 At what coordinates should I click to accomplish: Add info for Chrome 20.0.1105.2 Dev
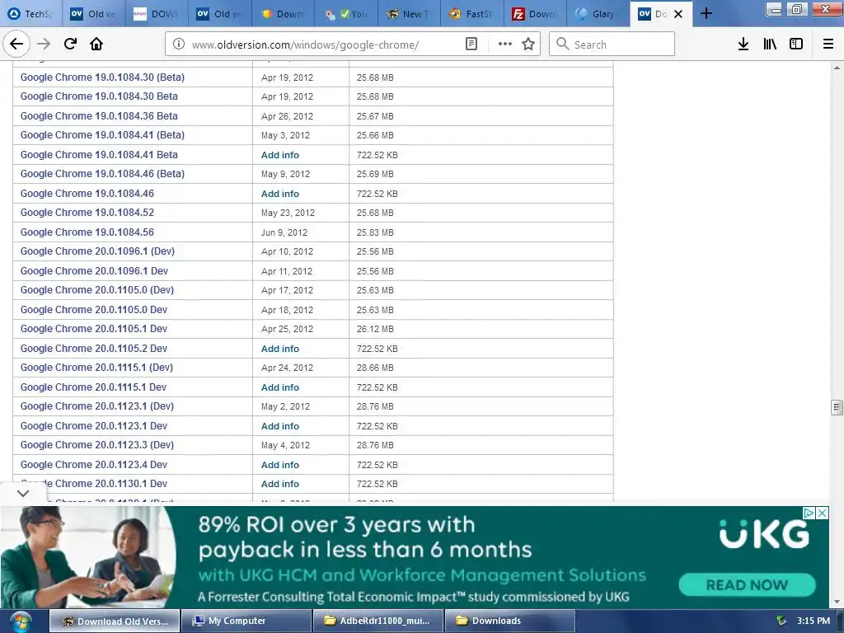280,349
